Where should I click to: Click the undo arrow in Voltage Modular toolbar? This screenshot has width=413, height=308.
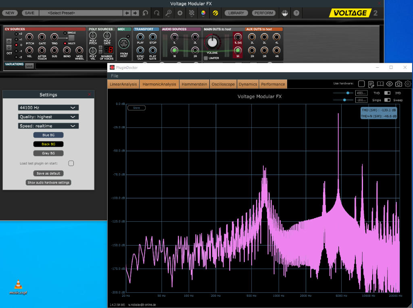(145, 13)
